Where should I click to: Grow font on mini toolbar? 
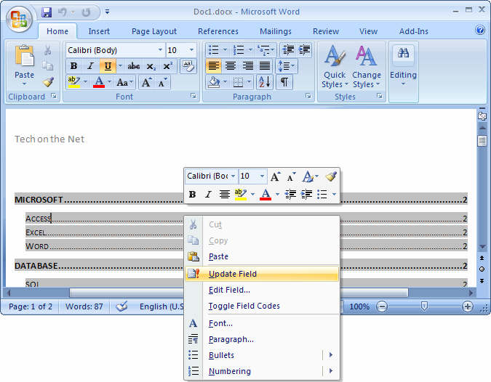pyautogui.click(x=275, y=176)
